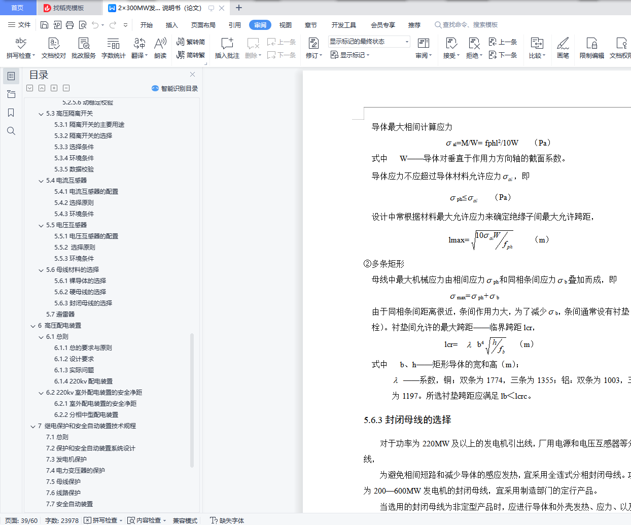Switch to the 引用 tab
Image resolution: width=631 pixels, height=525 pixels.
click(235, 25)
